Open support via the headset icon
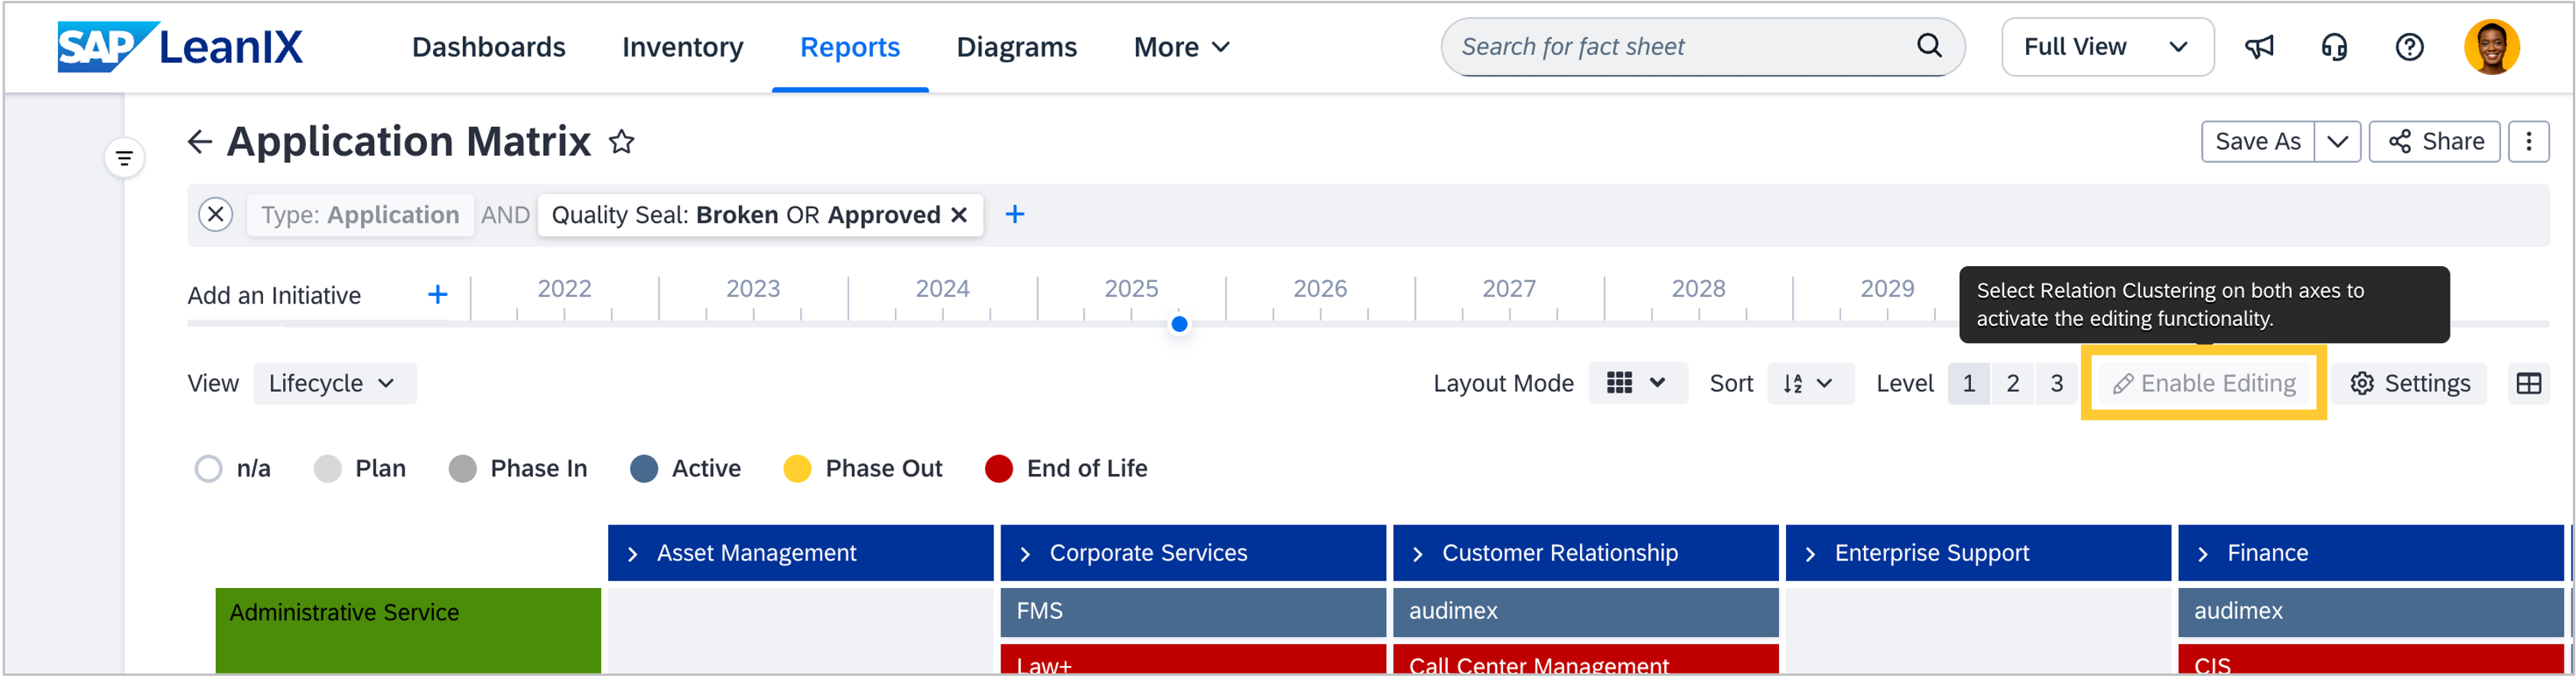Viewport: 2576px width, 676px height. point(2334,47)
